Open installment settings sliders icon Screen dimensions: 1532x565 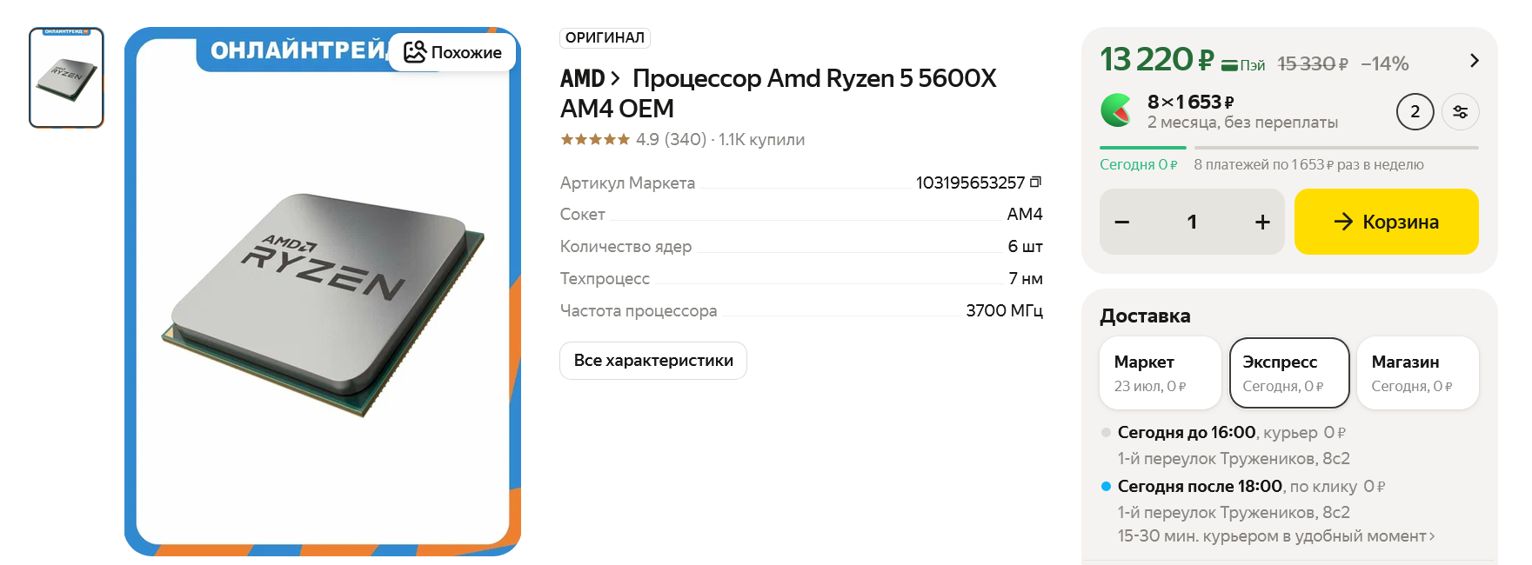click(x=1460, y=111)
